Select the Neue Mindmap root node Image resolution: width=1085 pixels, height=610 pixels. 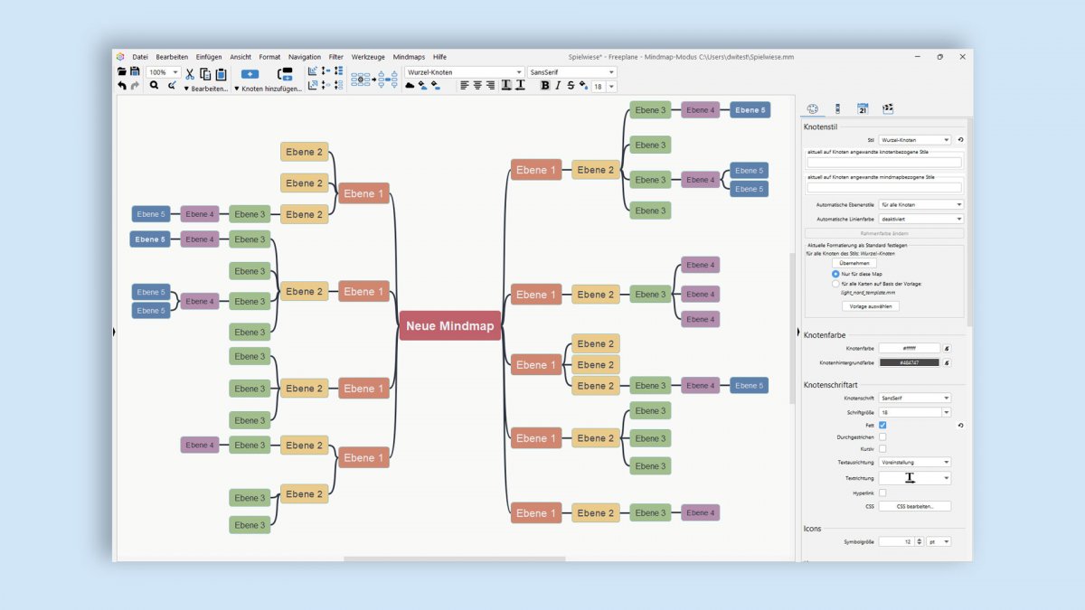(x=449, y=326)
